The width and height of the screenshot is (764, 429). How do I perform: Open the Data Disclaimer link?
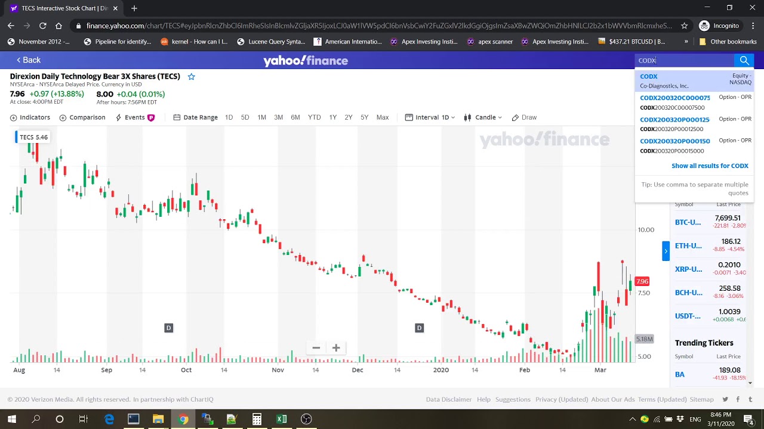449,399
